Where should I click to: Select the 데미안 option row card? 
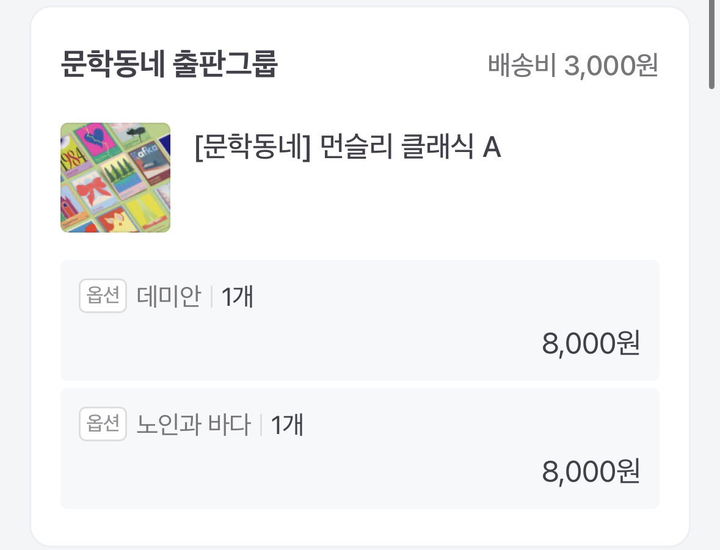(360, 320)
